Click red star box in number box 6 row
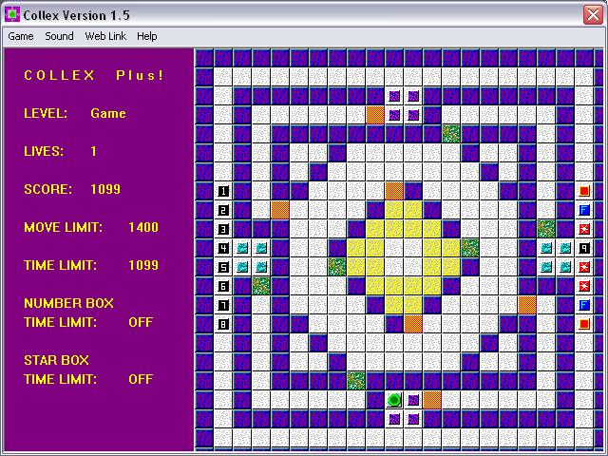 click(584, 286)
